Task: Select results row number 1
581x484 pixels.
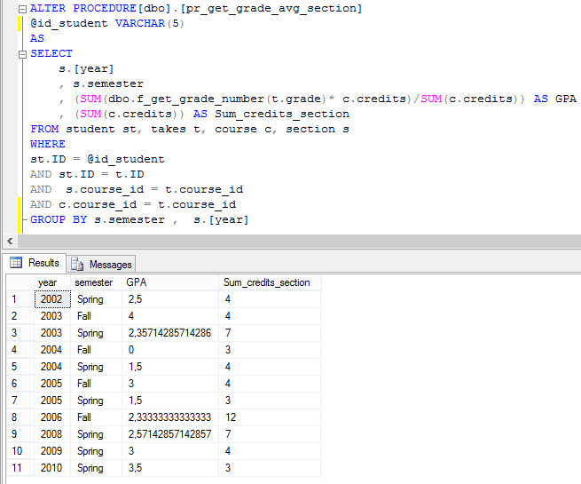Action: click(20, 299)
